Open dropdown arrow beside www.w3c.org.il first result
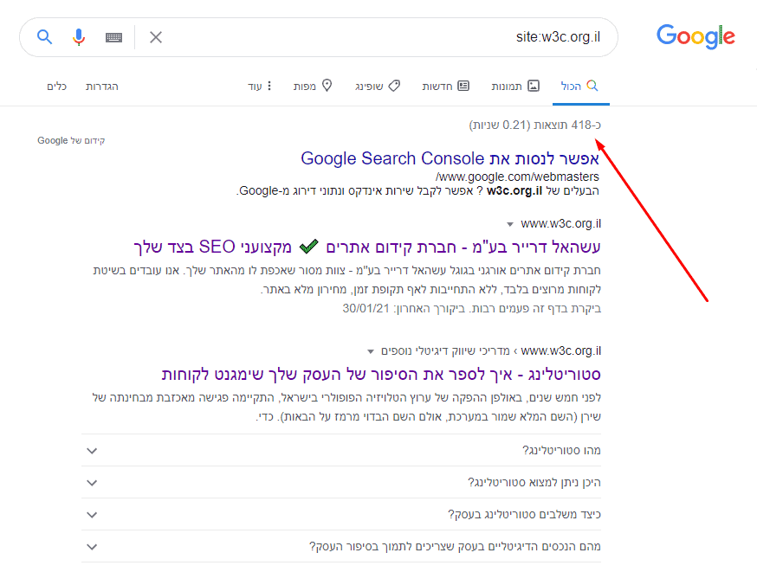The height and width of the screenshot is (572, 757). pos(510,224)
